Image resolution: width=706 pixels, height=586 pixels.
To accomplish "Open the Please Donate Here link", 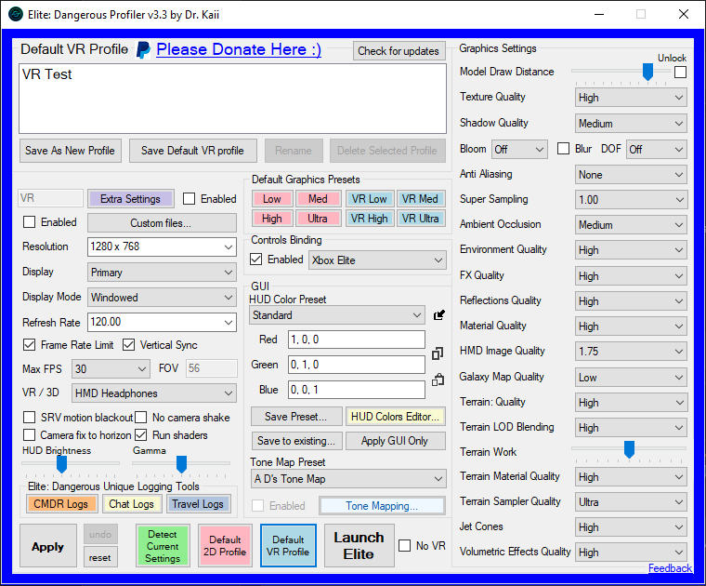I will click(x=239, y=49).
